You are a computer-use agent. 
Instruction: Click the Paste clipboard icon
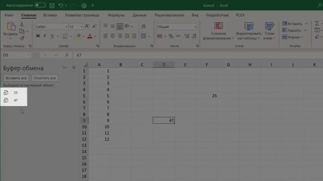[x=11, y=26]
